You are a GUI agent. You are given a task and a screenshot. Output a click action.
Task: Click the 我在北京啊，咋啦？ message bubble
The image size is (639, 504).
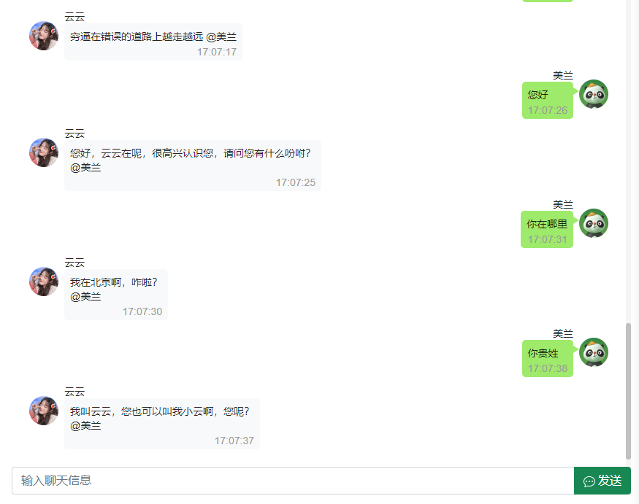pos(116,295)
